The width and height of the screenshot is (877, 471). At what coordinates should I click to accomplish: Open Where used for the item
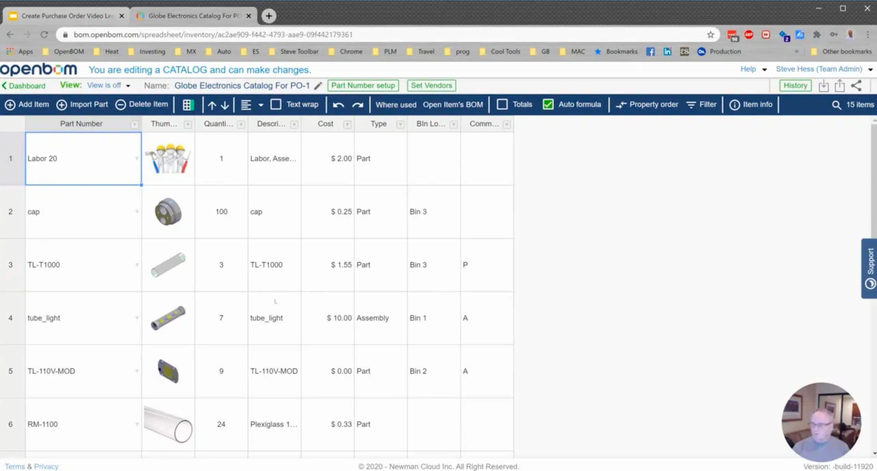396,105
